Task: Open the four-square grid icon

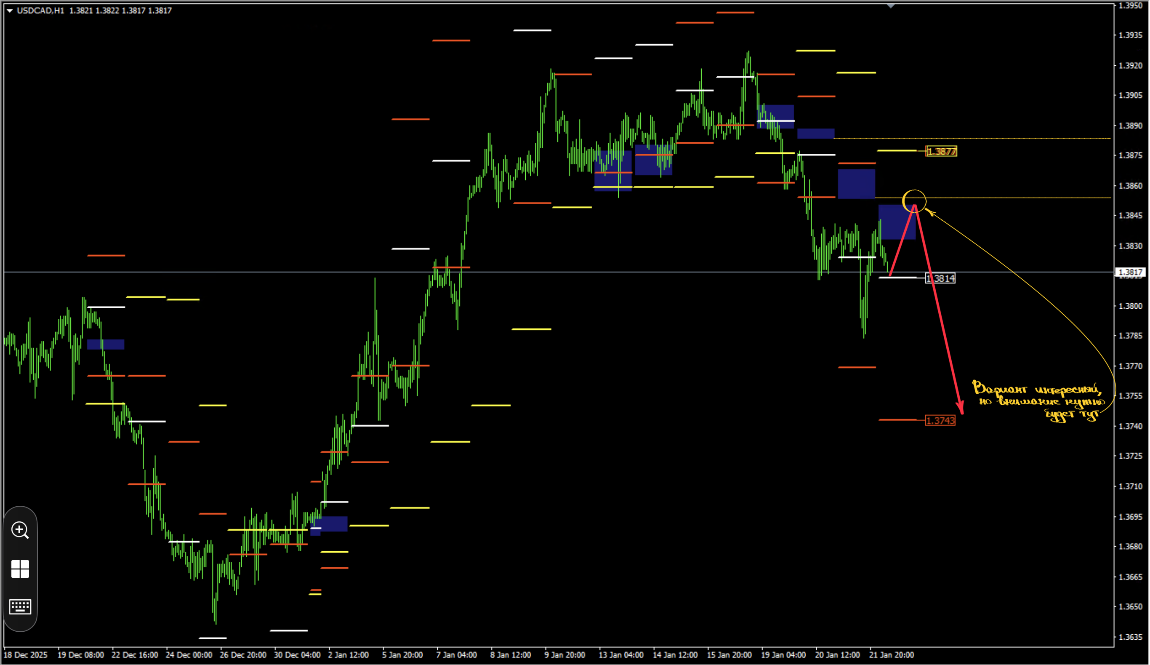Action: pos(20,569)
